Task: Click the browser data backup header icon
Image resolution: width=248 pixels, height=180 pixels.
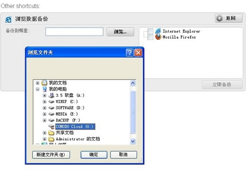Action: [8, 19]
